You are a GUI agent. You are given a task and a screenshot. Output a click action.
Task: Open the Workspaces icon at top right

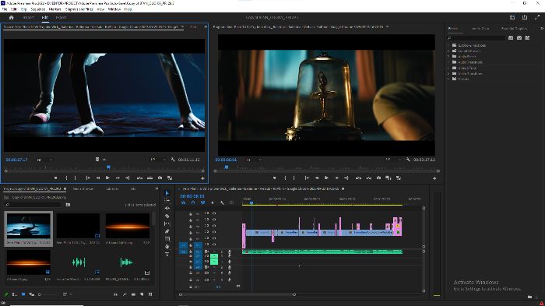(512, 17)
